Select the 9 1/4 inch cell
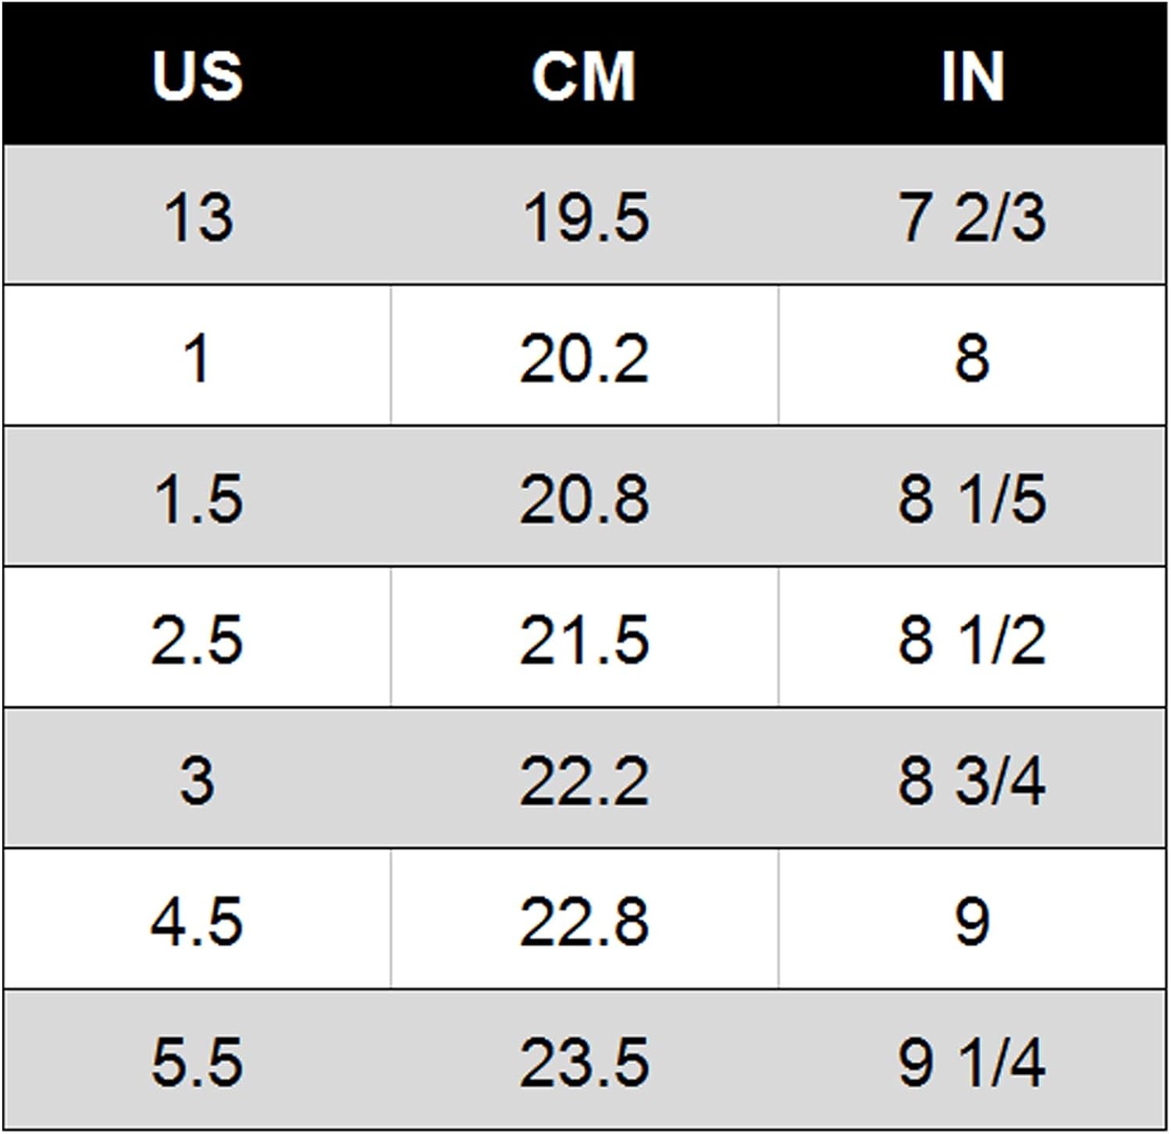 [972, 1061]
